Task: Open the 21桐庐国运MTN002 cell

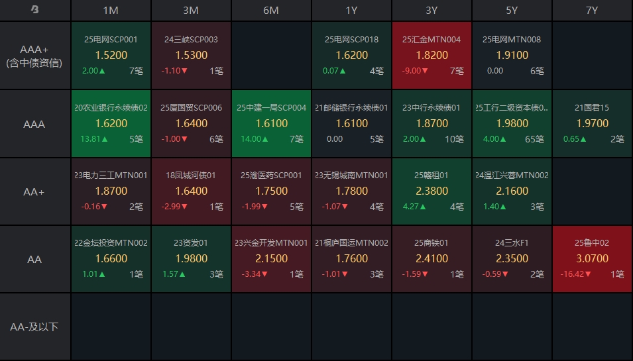Action: [x=351, y=259]
